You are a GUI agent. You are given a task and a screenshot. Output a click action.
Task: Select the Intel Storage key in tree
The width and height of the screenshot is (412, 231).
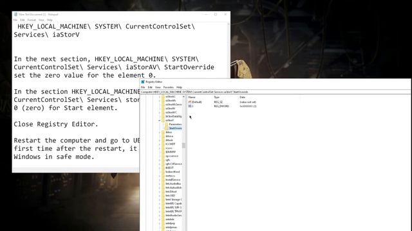(x=173, y=200)
